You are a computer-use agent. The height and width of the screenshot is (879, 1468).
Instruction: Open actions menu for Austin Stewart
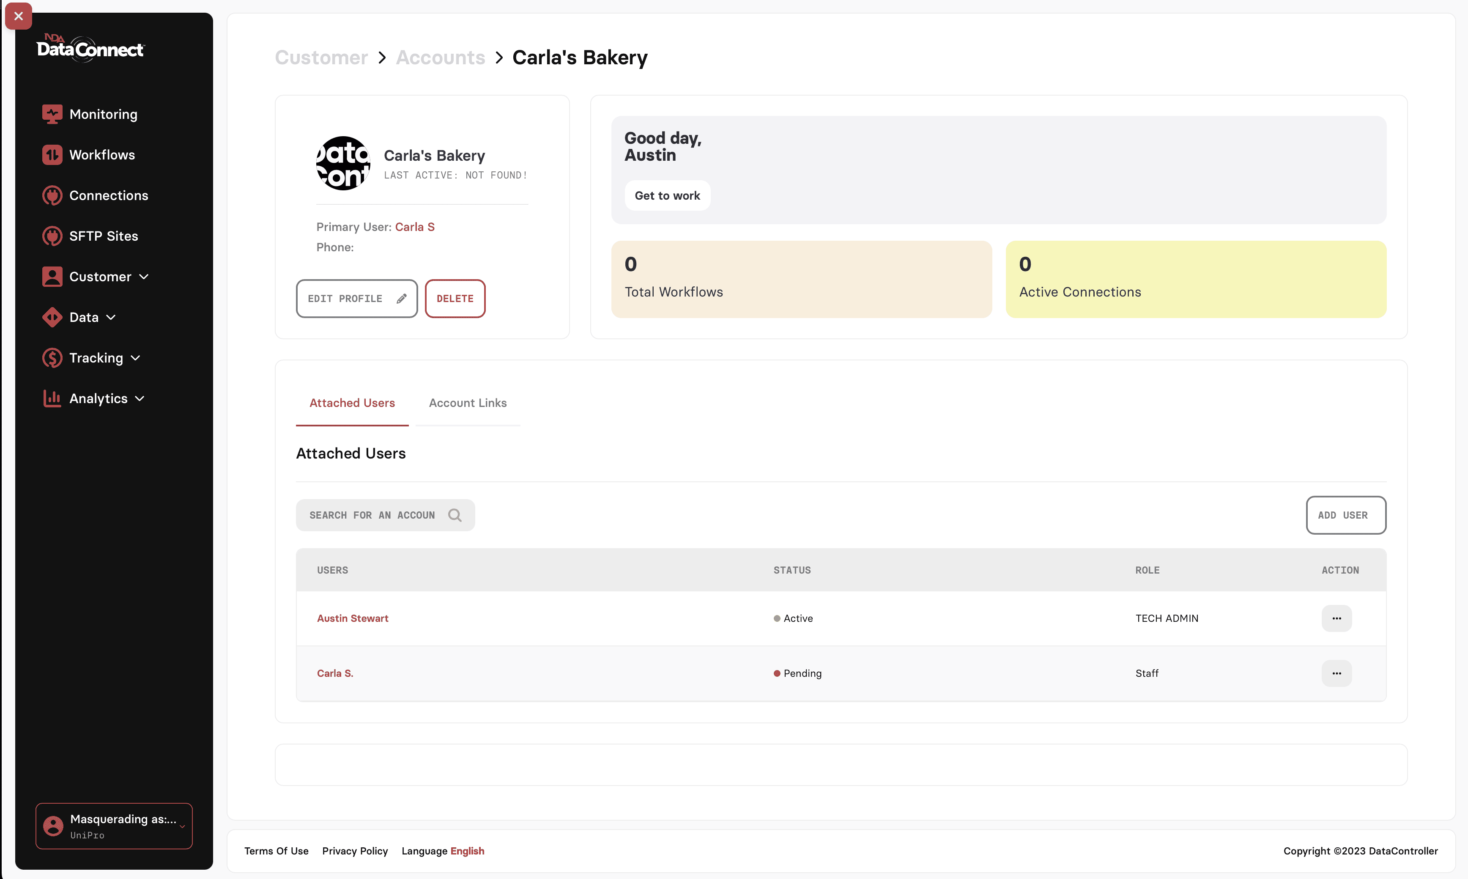1336,618
